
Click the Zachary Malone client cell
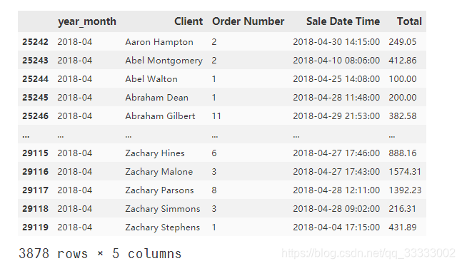click(x=159, y=172)
